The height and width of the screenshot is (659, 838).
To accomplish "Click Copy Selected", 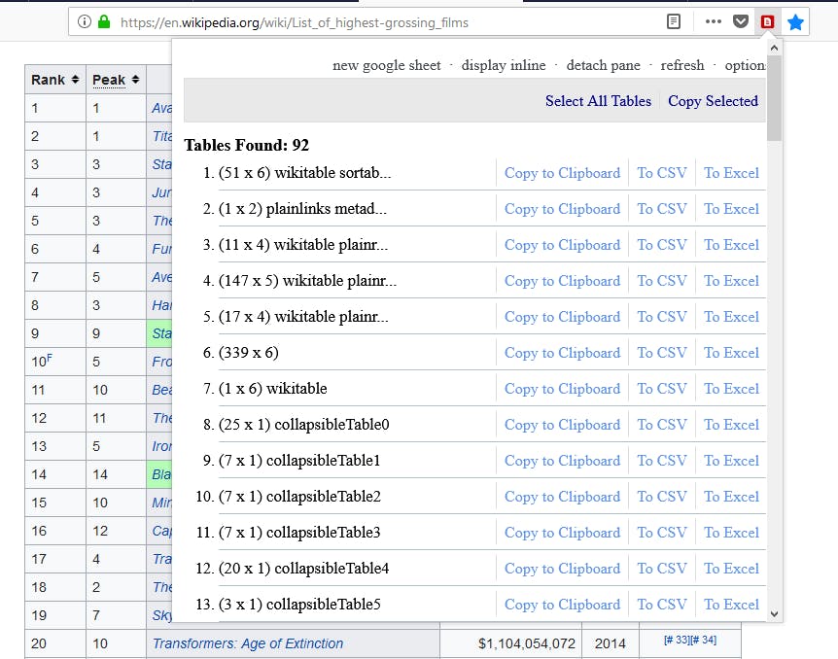I will (713, 101).
